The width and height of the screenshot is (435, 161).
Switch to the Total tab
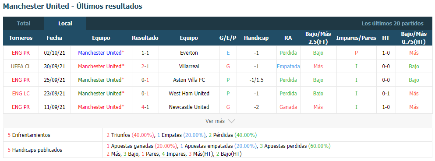point(24,24)
